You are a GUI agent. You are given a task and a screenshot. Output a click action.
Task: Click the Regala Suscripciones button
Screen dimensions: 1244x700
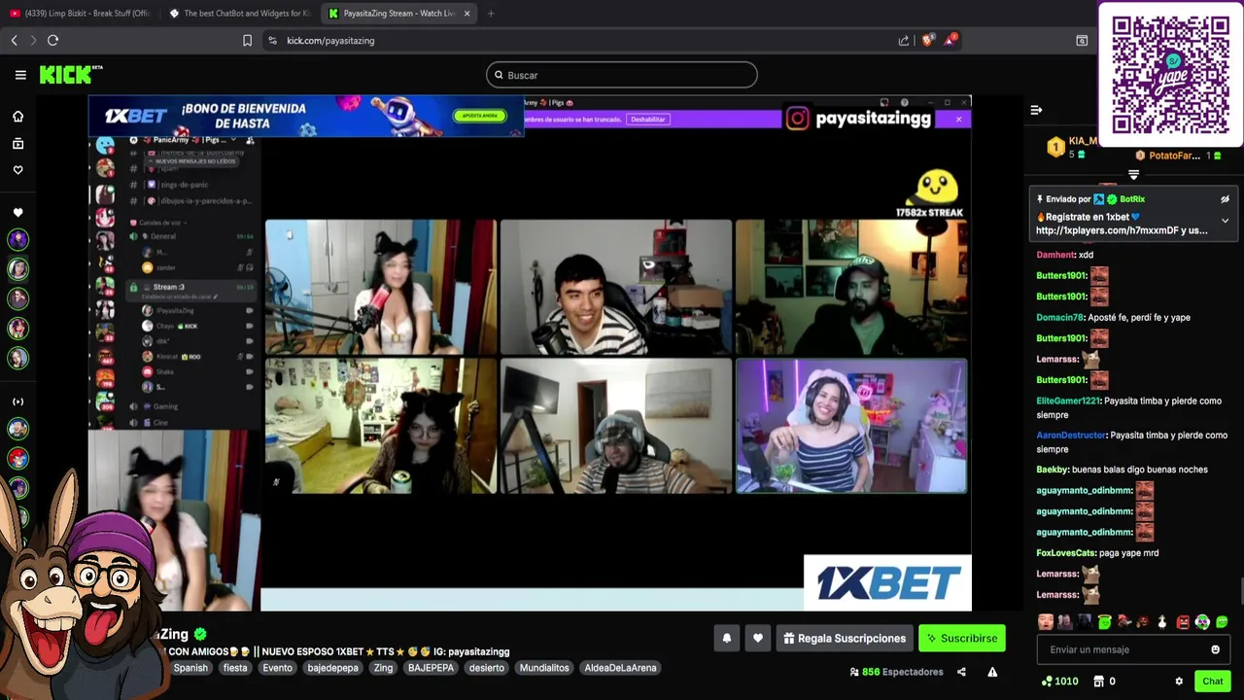pos(845,639)
